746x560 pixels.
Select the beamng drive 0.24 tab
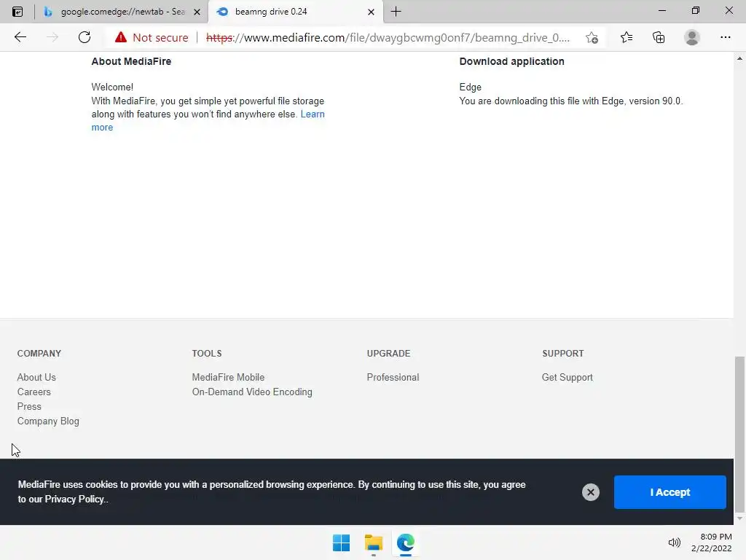(x=295, y=12)
